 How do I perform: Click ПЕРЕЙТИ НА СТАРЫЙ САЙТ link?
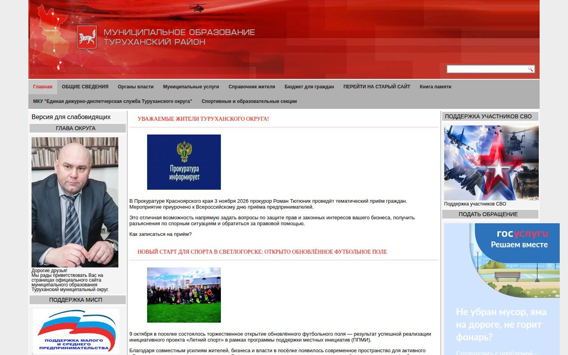coord(377,87)
